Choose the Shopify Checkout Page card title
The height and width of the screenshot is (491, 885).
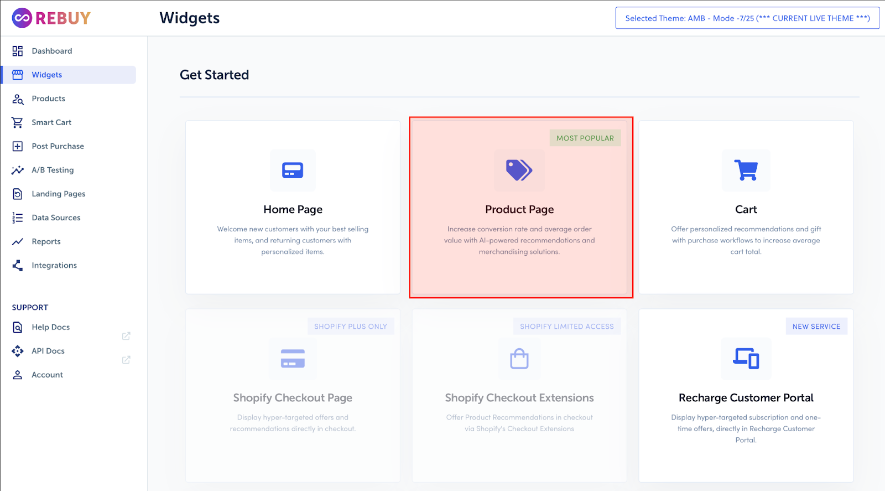click(293, 398)
